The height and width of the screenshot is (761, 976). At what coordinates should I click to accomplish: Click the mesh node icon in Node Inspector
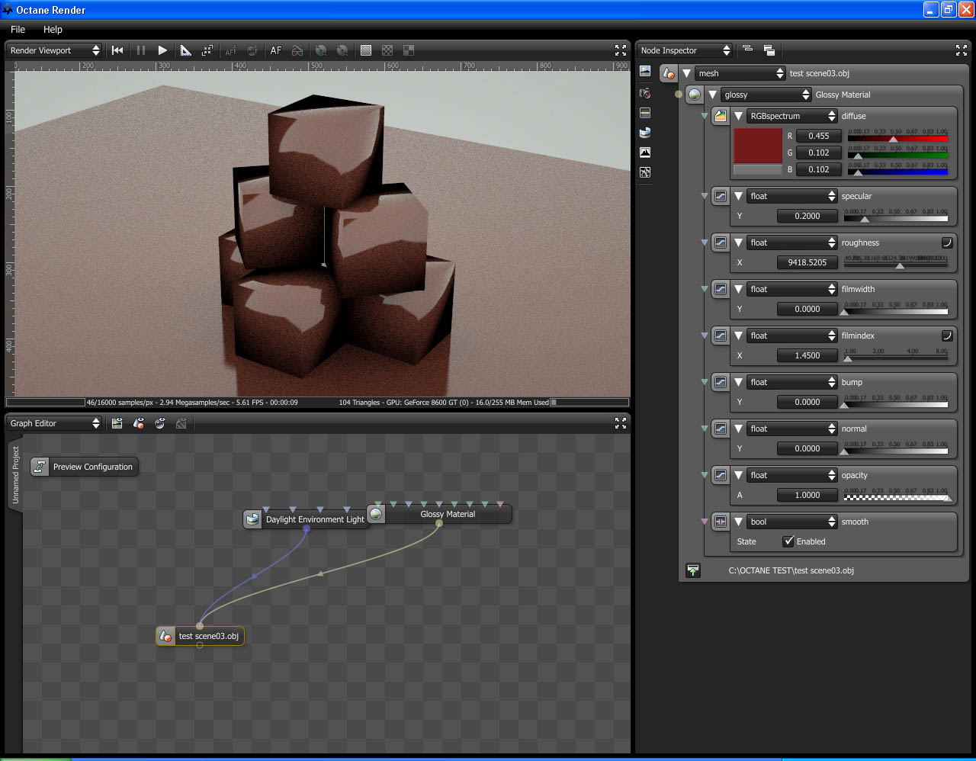[x=669, y=73]
